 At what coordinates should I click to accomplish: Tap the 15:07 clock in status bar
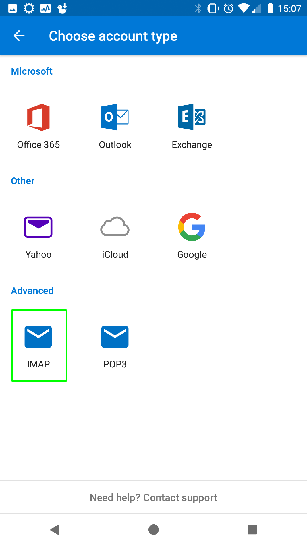click(x=289, y=9)
